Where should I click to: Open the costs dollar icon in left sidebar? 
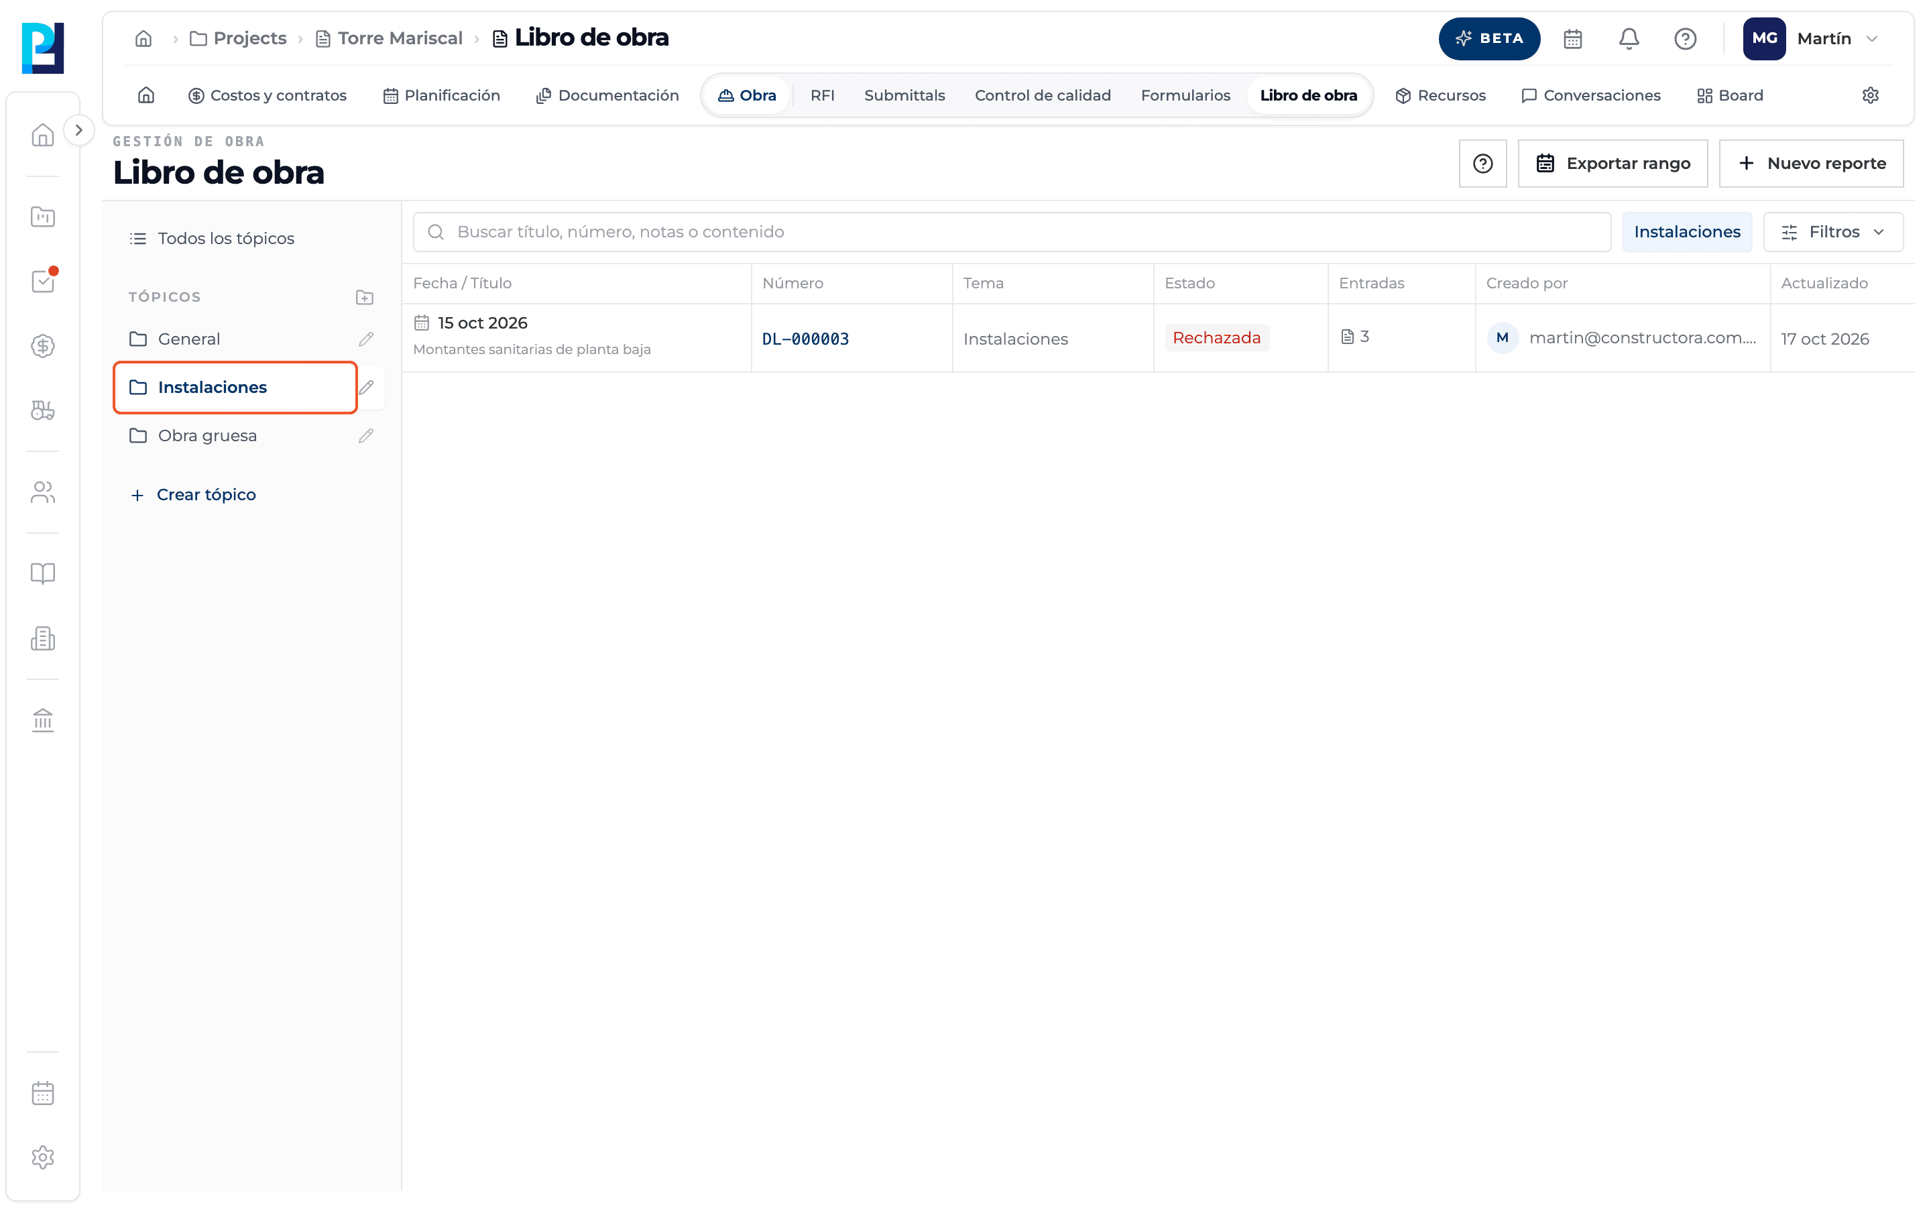(x=43, y=345)
